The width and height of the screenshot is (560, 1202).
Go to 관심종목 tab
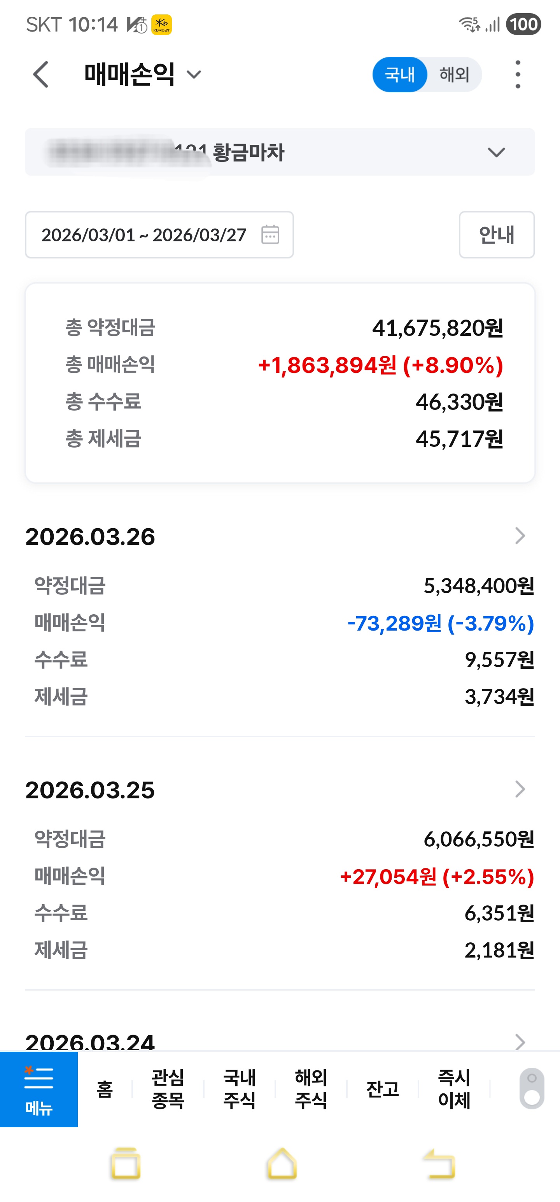coord(168,1089)
